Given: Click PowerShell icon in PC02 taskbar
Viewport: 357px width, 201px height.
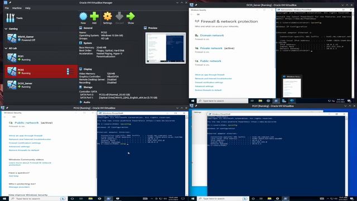Looking at the screenshot, I should click(109, 199).
